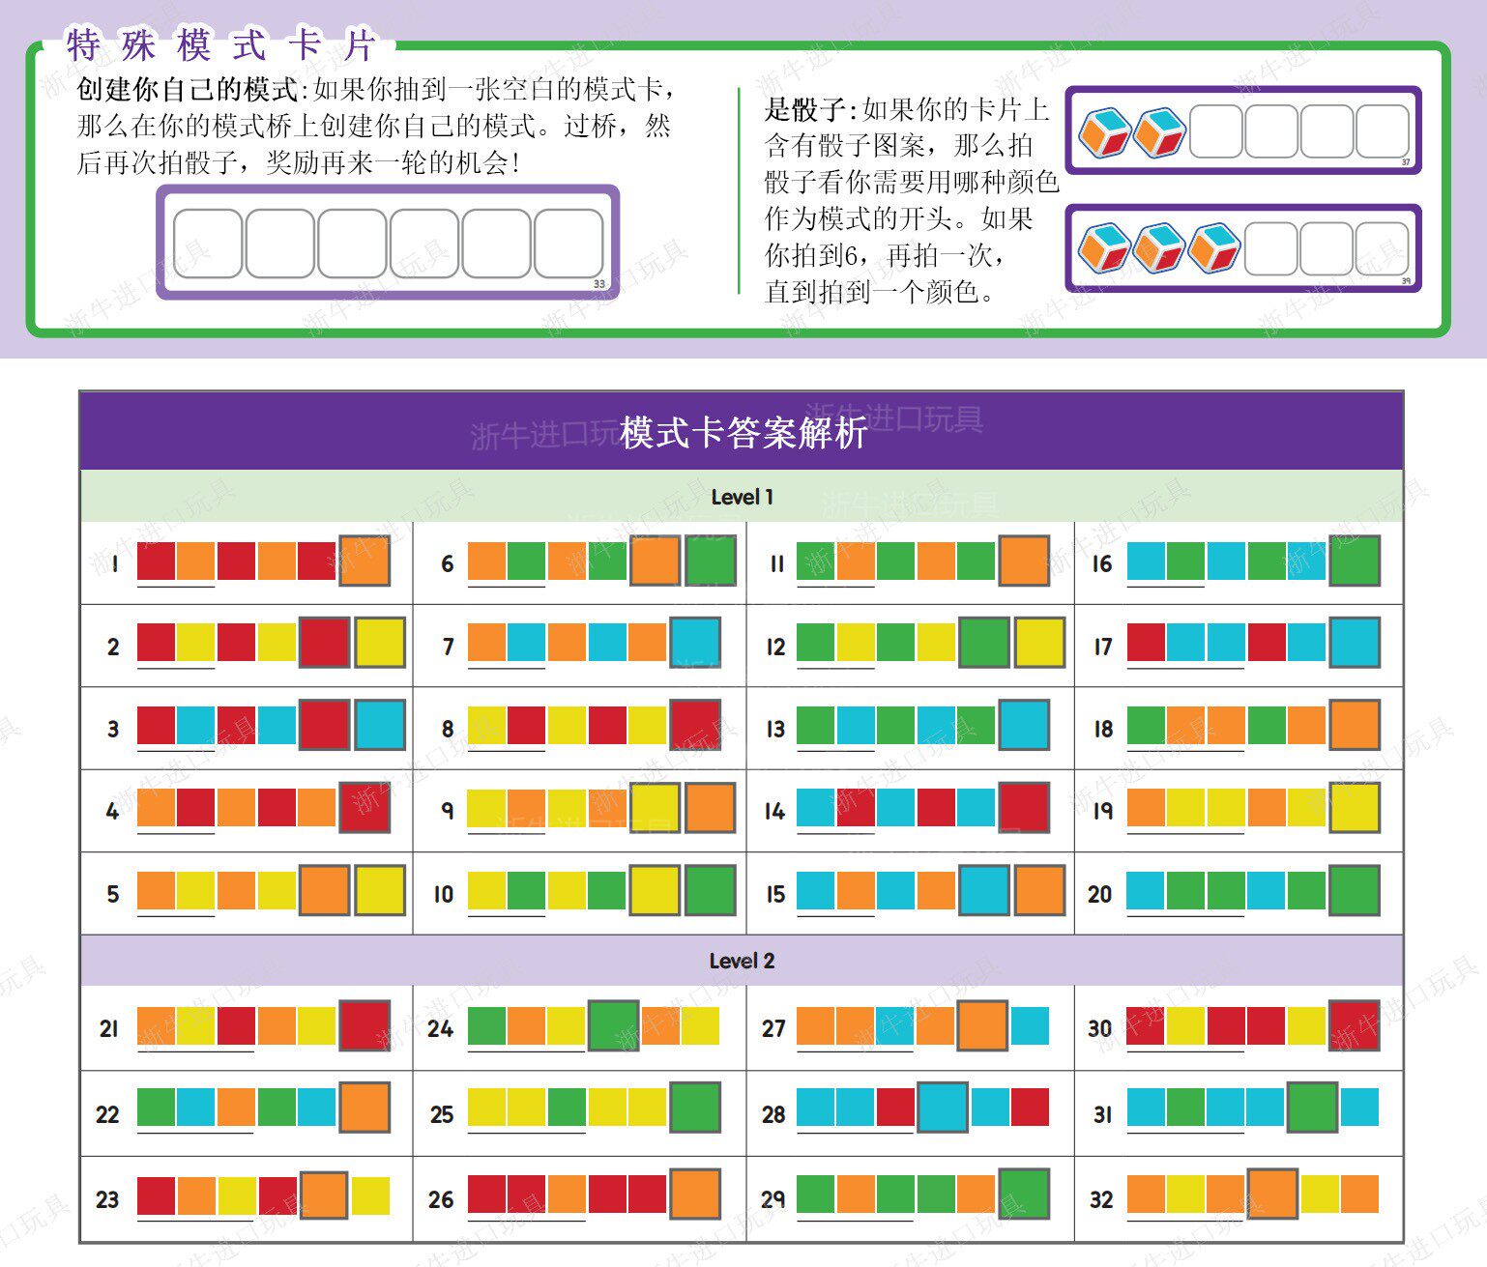Pick the outlined yellow square in row 19
Image resolution: width=1487 pixels, height=1267 pixels.
point(1355,808)
